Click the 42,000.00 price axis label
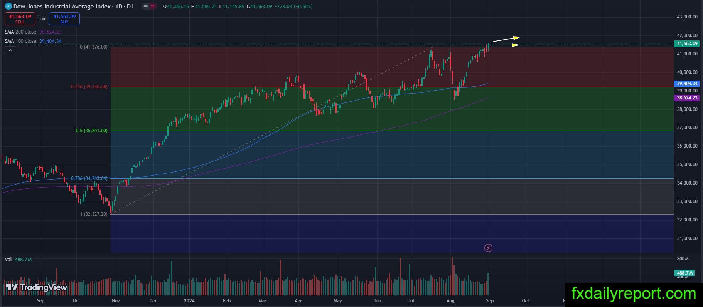Image resolution: width=703 pixels, height=307 pixels. click(687, 35)
